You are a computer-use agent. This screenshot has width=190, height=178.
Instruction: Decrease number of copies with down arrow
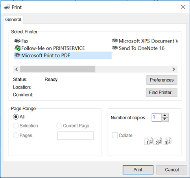click(165, 119)
